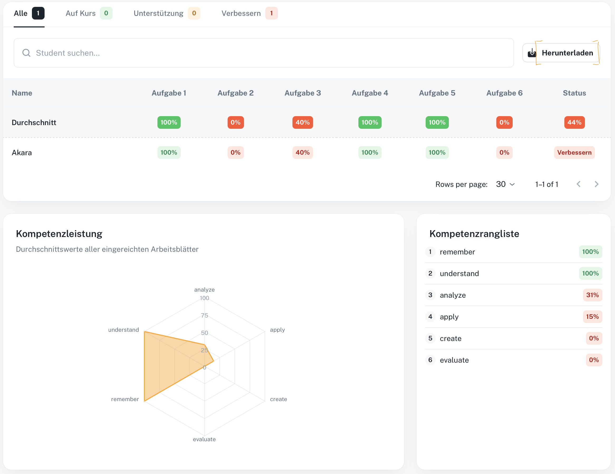This screenshot has height=474, width=615.
Task: Select the analyze row in Kompetenzrangliste
Action: (513, 295)
